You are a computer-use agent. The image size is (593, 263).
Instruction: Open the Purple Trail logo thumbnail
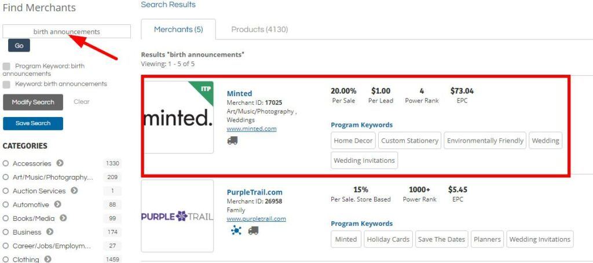coord(177,216)
